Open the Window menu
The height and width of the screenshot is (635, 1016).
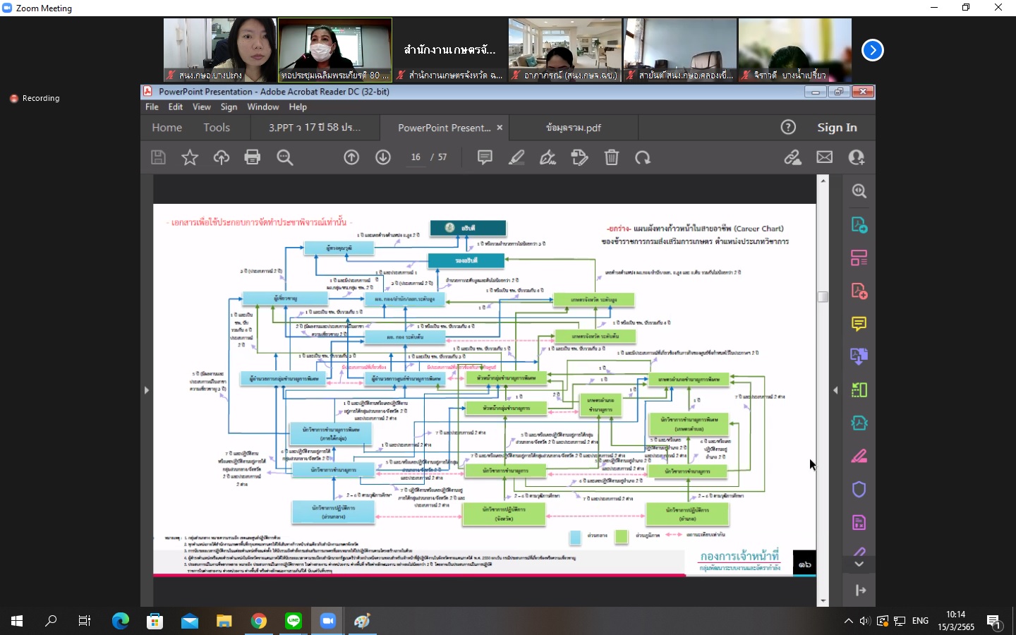(262, 107)
